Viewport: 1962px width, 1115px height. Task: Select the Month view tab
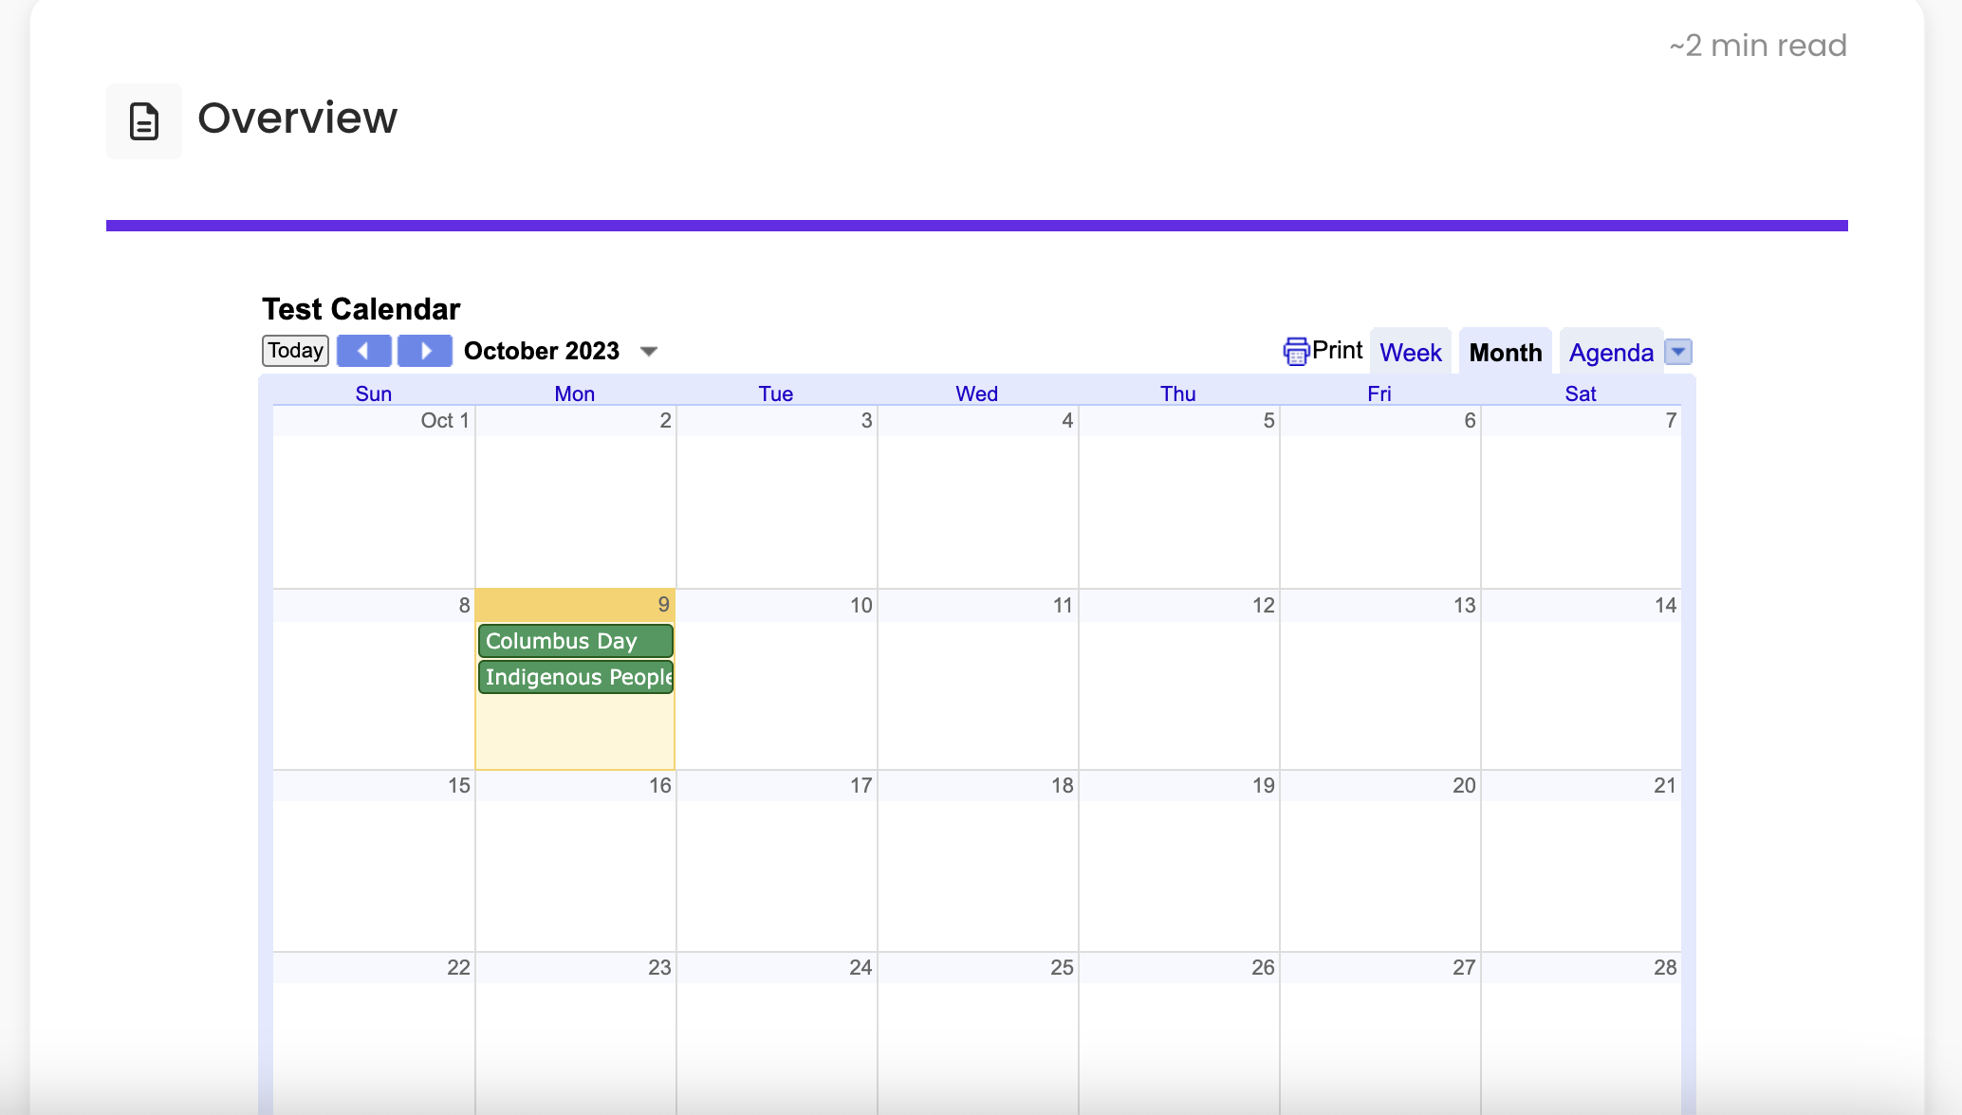pos(1506,353)
